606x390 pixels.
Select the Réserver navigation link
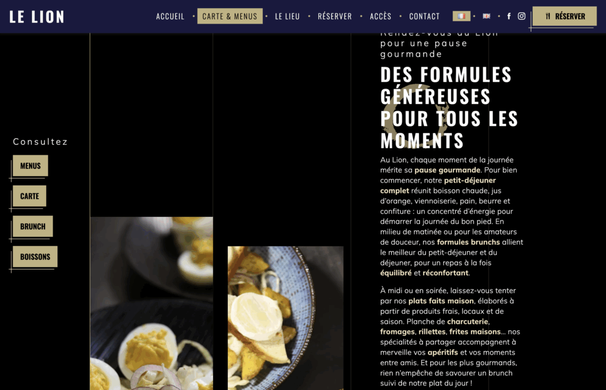[x=335, y=16]
